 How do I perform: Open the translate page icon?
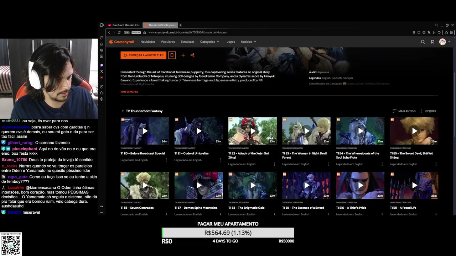point(429,32)
